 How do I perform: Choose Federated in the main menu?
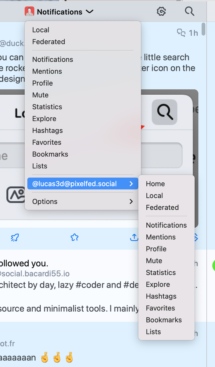(49, 42)
